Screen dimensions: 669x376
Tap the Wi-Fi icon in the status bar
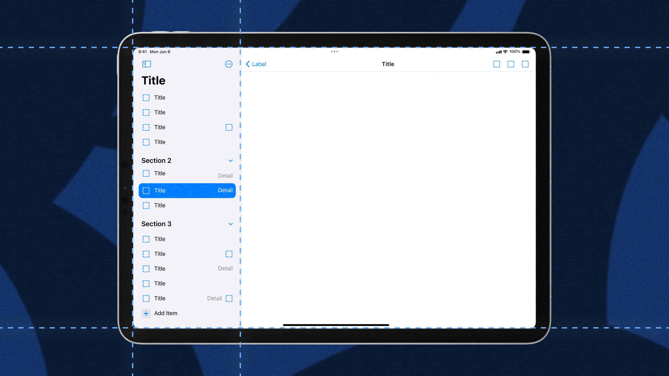coord(505,52)
